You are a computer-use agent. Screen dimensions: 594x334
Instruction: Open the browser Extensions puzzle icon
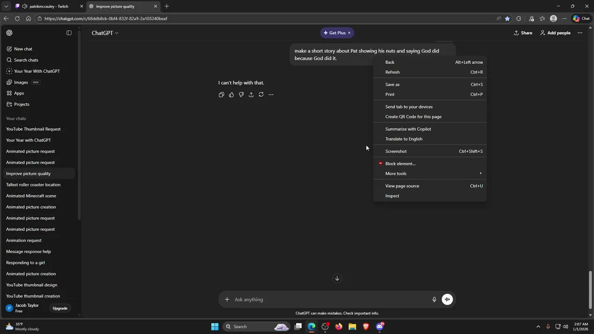[519, 19]
